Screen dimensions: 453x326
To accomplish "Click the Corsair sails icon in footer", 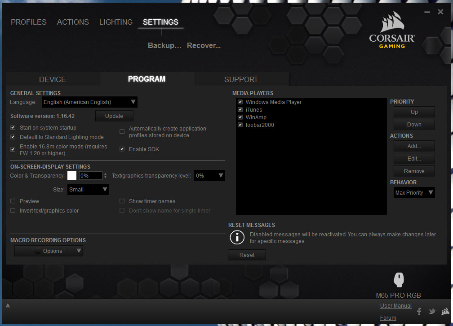I will click(x=445, y=311).
